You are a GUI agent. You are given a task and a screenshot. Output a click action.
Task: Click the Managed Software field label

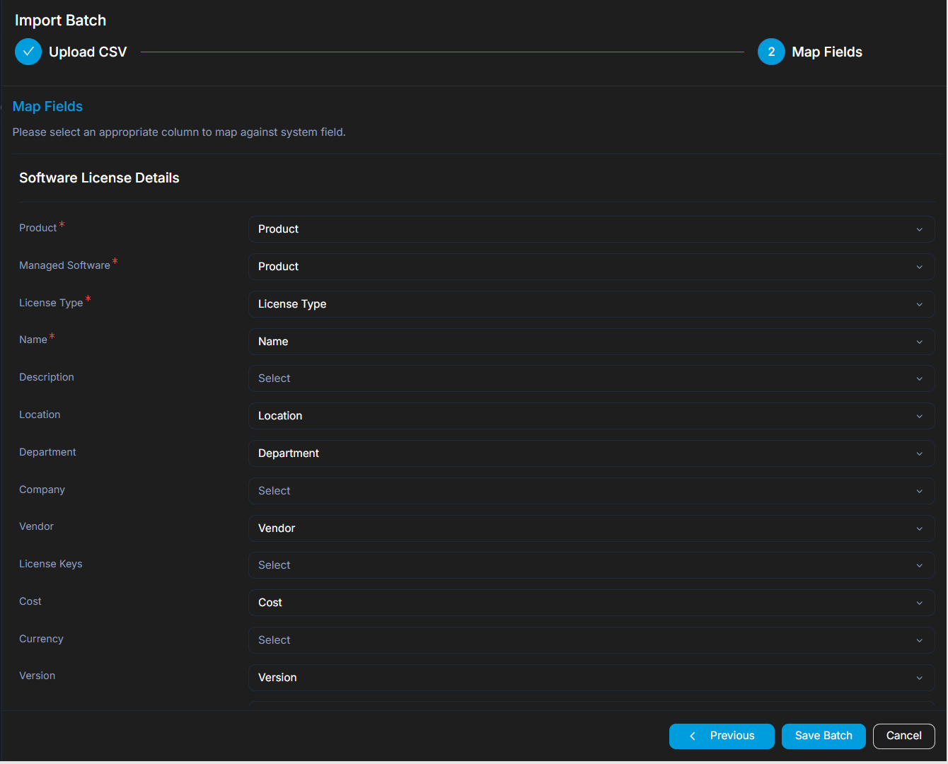[x=64, y=265]
